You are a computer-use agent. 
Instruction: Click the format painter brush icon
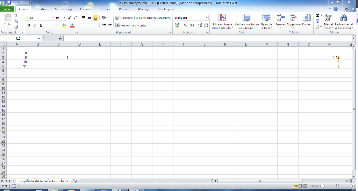16,27
